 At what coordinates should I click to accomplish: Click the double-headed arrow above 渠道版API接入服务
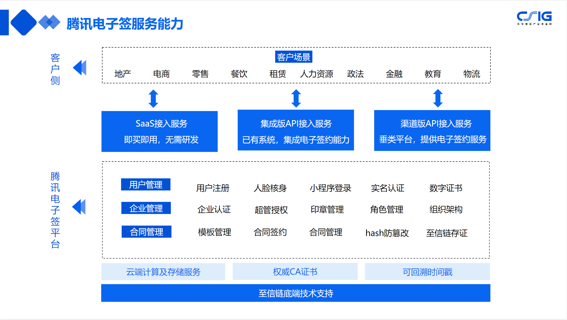coord(438,98)
